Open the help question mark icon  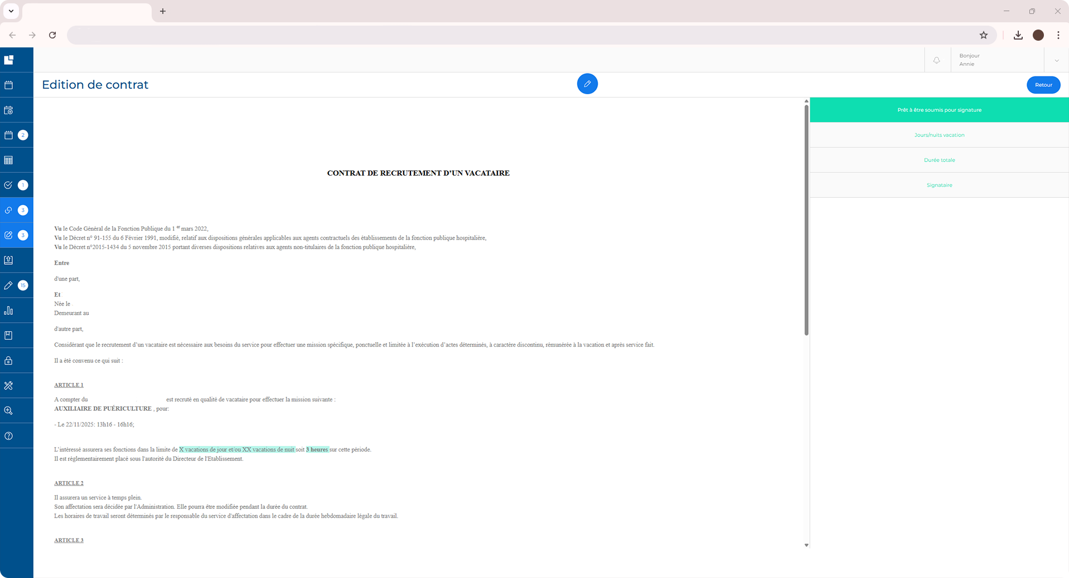click(9, 436)
